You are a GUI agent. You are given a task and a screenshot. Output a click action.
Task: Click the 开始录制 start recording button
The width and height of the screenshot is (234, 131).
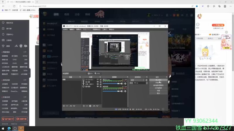[158, 83]
